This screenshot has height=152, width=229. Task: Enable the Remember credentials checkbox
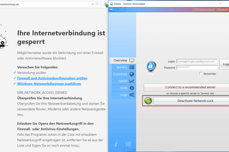coord(201,74)
